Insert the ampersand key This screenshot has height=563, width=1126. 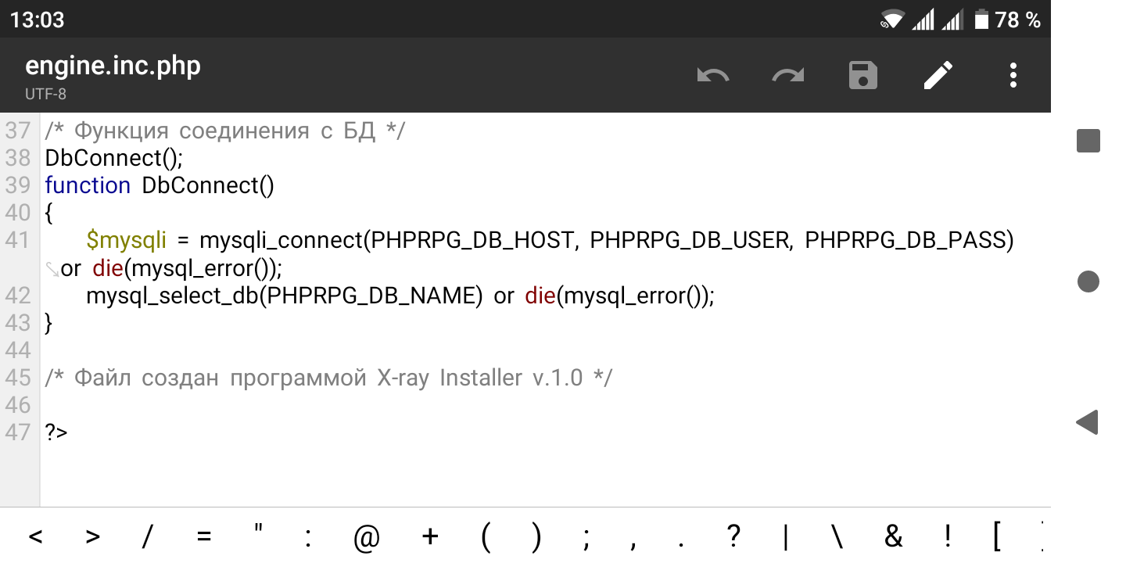pos(893,536)
